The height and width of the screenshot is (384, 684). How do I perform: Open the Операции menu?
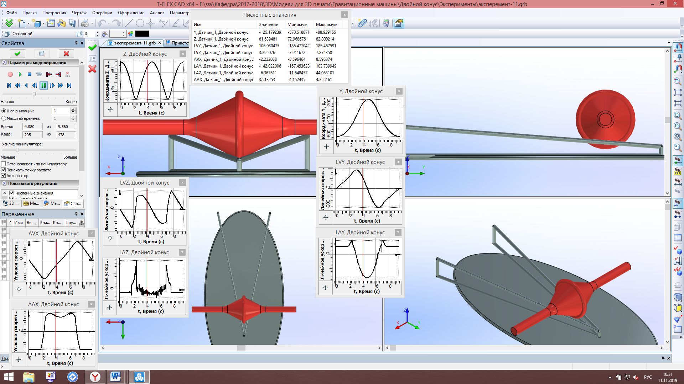[102, 13]
